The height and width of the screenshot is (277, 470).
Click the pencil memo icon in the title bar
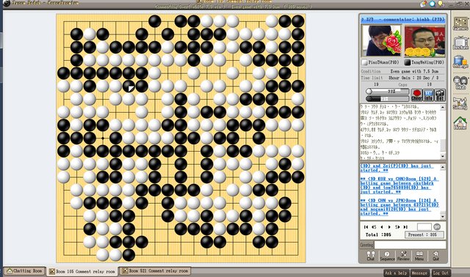point(423,4)
